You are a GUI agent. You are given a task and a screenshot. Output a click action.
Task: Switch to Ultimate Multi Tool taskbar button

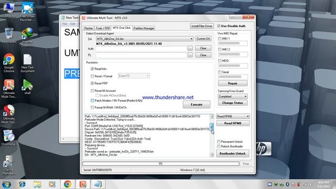83,184
